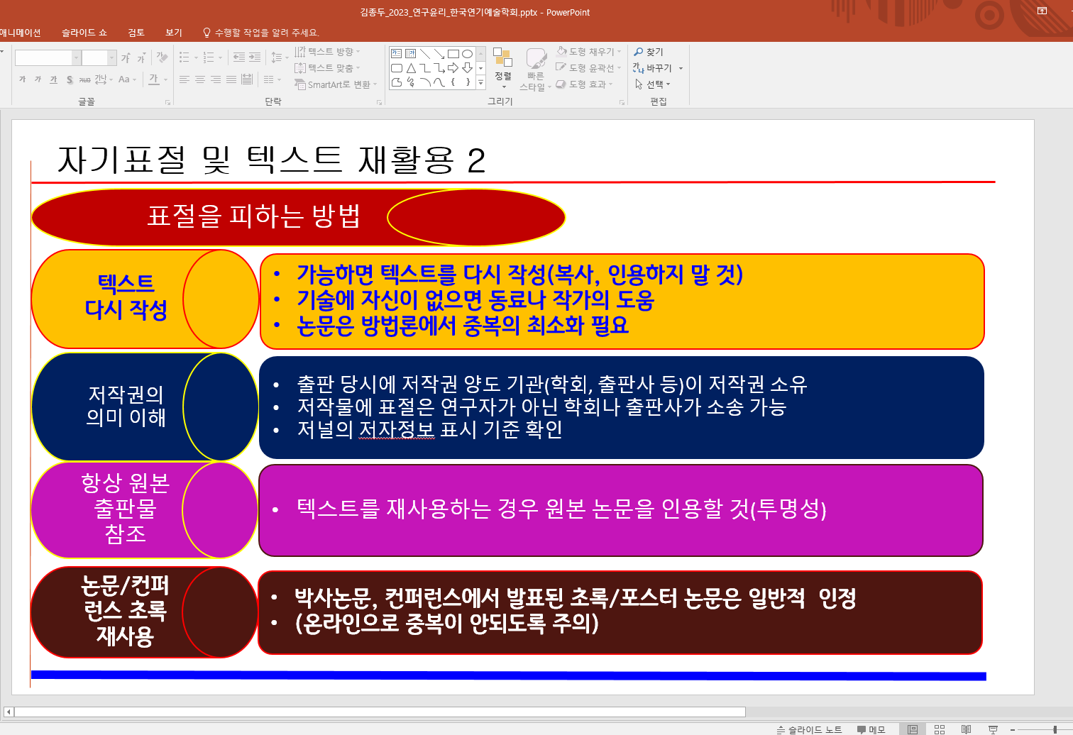The width and height of the screenshot is (1073, 735).
Task: Select the horizontal text box shape
Action: pos(396,53)
